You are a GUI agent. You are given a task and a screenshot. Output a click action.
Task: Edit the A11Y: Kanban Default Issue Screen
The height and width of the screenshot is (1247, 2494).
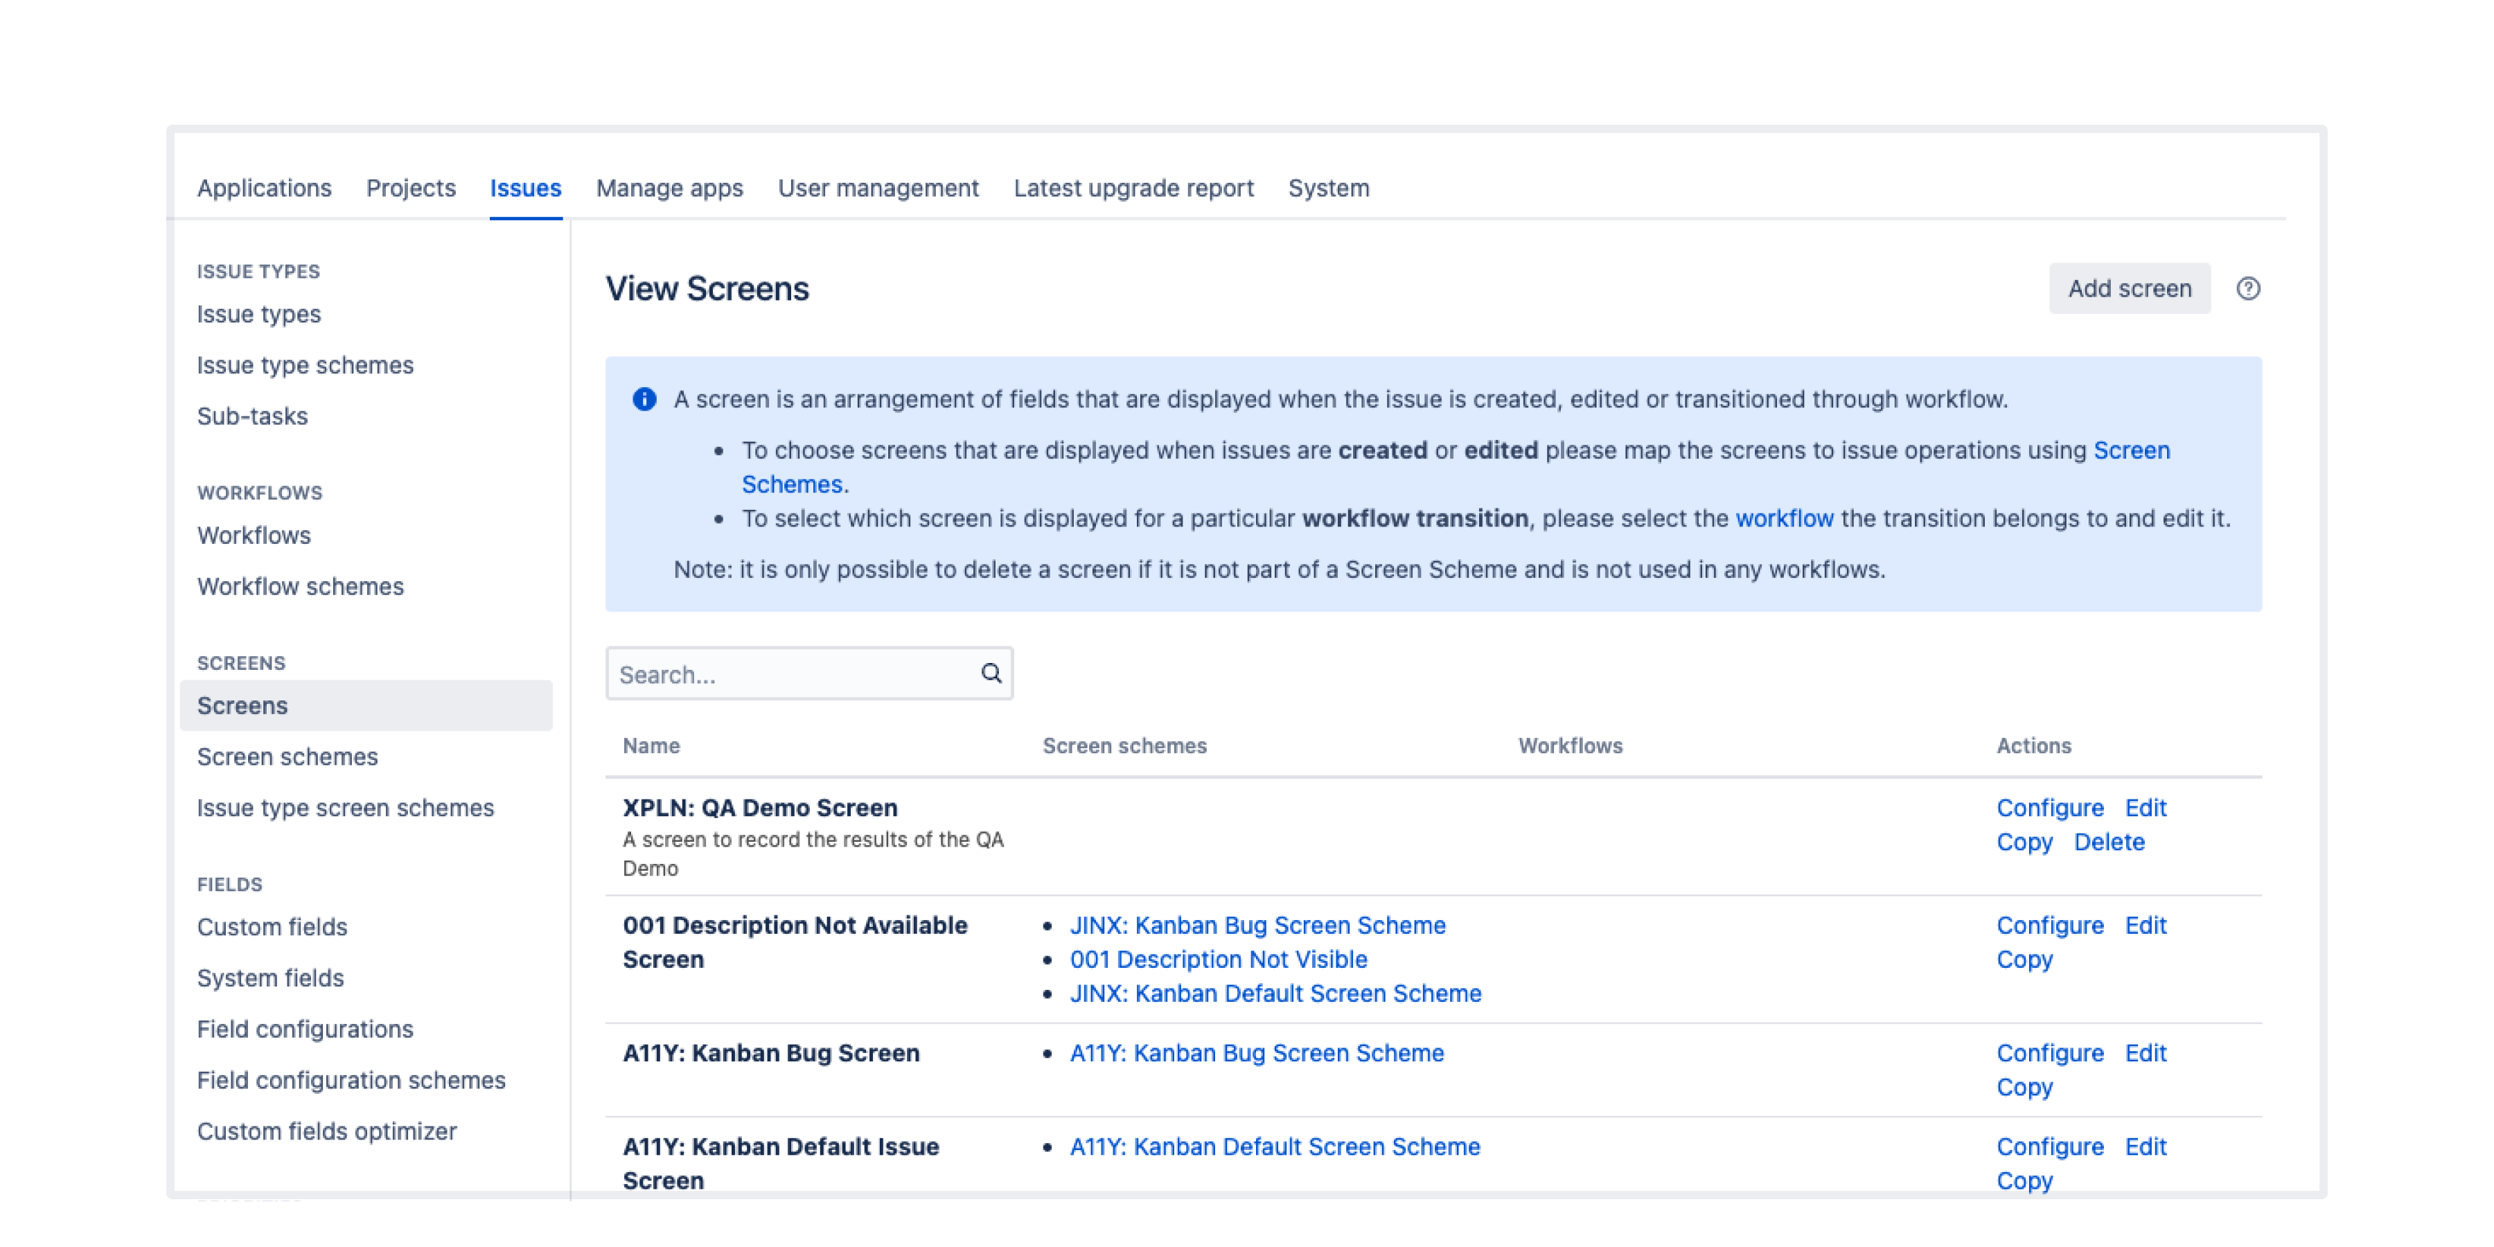click(2146, 1147)
